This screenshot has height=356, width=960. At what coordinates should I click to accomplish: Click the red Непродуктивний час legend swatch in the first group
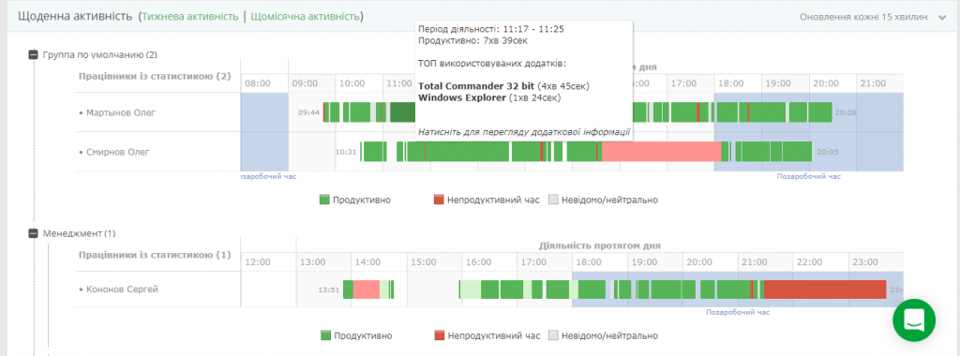tap(439, 200)
